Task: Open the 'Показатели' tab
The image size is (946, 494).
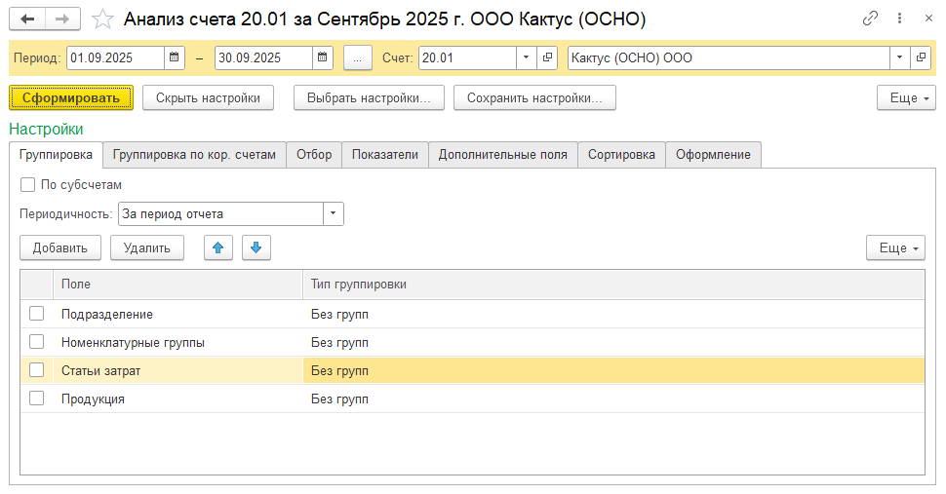Action: point(384,154)
